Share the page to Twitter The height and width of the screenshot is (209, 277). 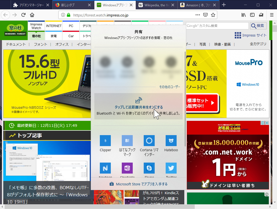pos(171,168)
